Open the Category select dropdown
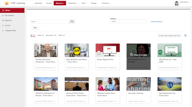 [128, 21]
